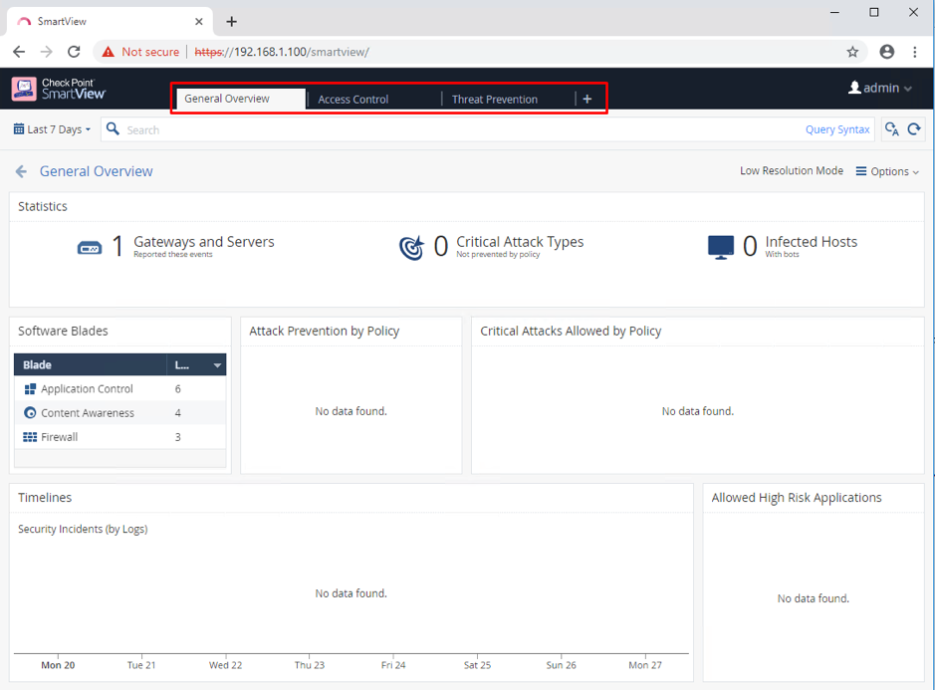Add a new SmartView view tab
Image resolution: width=935 pixels, height=690 pixels.
point(587,99)
